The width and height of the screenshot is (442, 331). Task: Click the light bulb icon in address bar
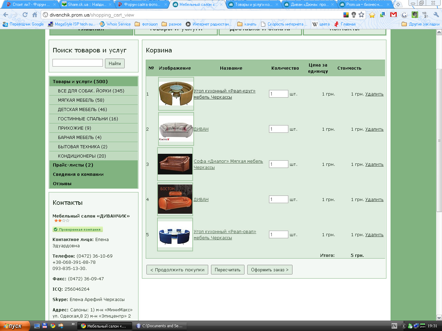(354, 15)
